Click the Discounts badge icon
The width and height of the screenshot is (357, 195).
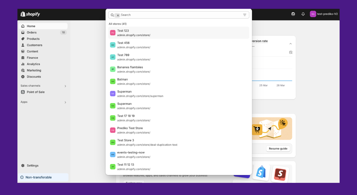[23, 77]
